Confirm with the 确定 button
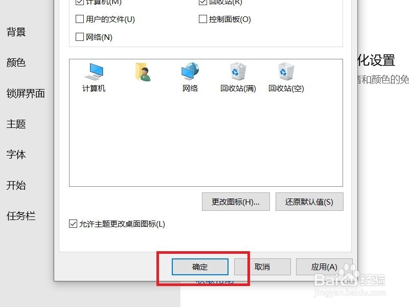Viewport: 409px width, 307px height. coord(200,267)
